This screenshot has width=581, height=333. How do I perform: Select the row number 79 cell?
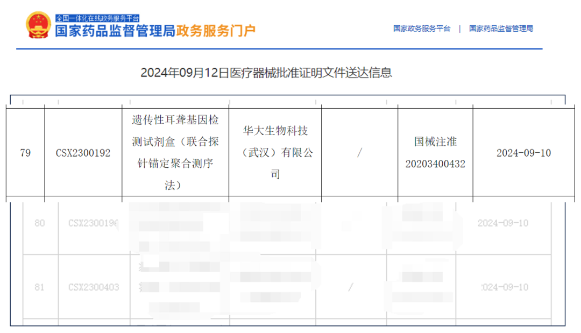pyautogui.click(x=25, y=153)
